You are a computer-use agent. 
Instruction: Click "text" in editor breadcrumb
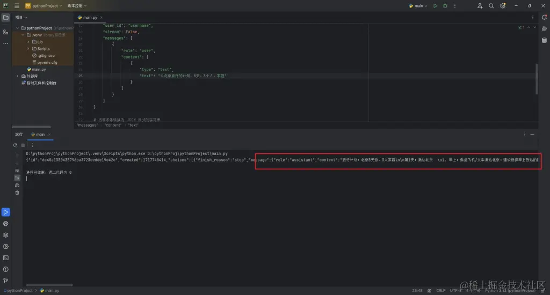click(x=133, y=125)
